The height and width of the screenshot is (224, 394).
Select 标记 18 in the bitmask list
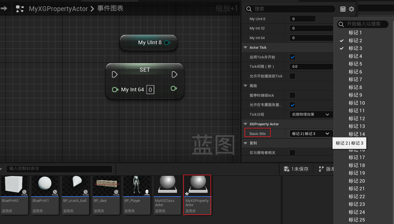357,165
